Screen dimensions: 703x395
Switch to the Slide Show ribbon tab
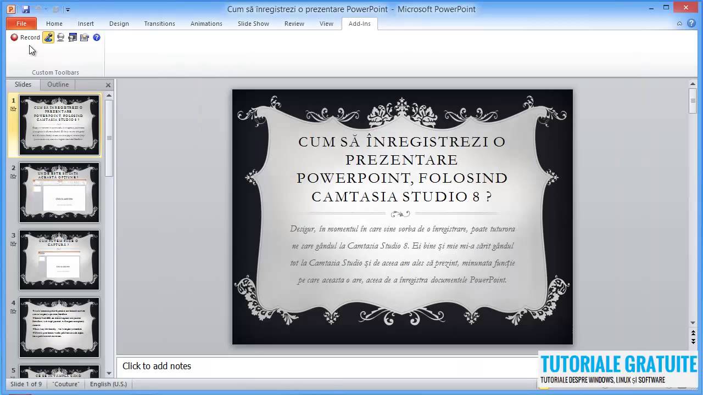(x=253, y=24)
